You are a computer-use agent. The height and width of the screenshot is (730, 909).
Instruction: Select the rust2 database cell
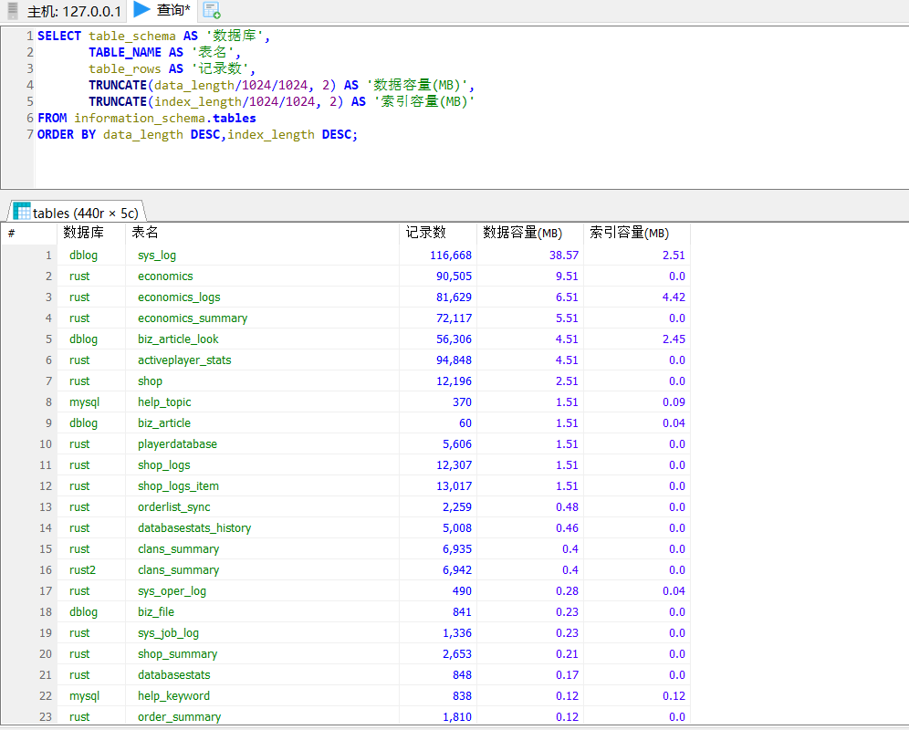pyautogui.click(x=91, y=570)
